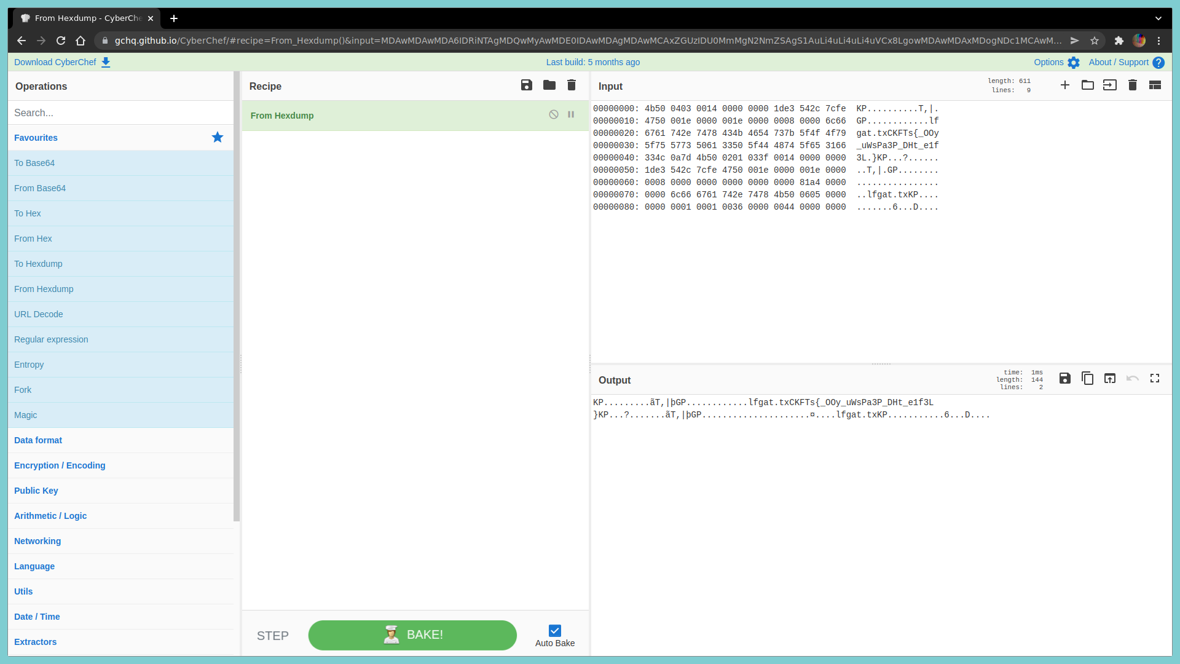Viewport: 1180px width, 664px height.
Task: Click the operations Search field
Action: tap(120, 113)
